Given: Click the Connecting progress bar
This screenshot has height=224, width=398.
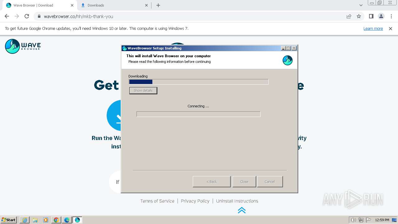Looking at the screenshot, I should [x=198, y=114].
